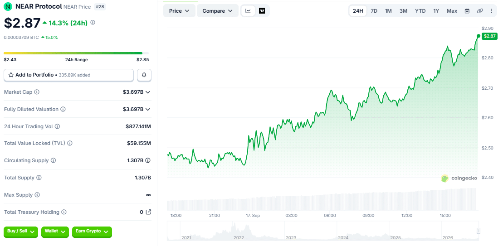The image size is (503, 246).
Task: Select the Max timeframe tab
Action: 452,11
